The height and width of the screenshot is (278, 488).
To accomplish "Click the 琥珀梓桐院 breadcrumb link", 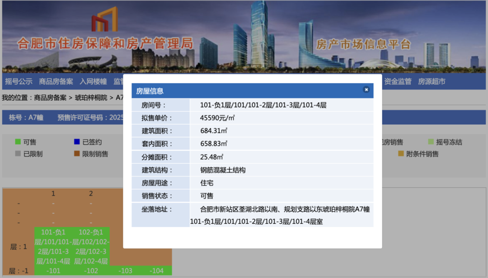I will click(x=91, y=97).
